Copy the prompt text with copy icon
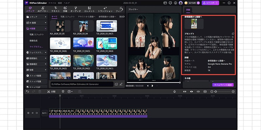Image resolution: width=261 pixels, height=130 pixels. click(233, 33)
